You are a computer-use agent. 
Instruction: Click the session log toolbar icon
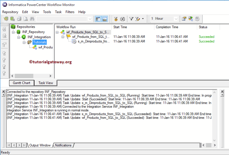pos(191,19)
